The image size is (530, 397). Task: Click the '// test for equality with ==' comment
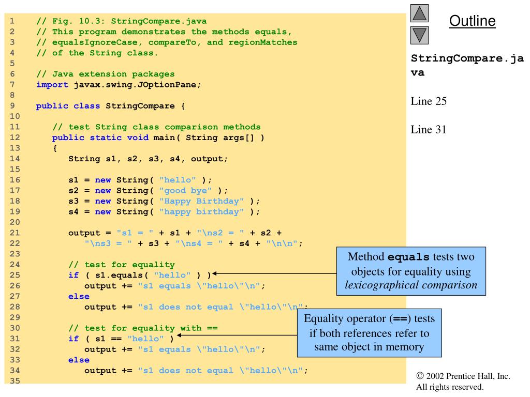[x=143, y=328]
